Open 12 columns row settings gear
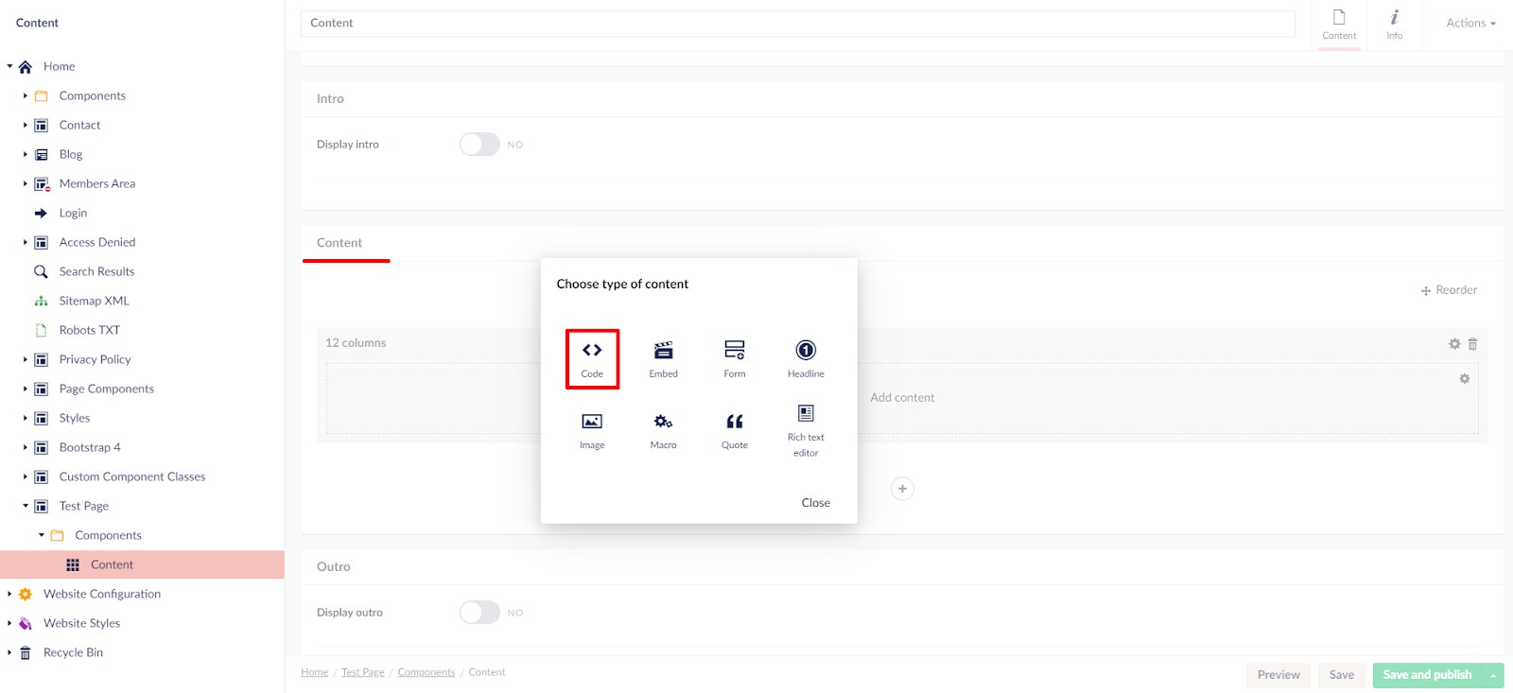Image resolution: width=1513 pixels, height=693 pixels. point(1454,344)
